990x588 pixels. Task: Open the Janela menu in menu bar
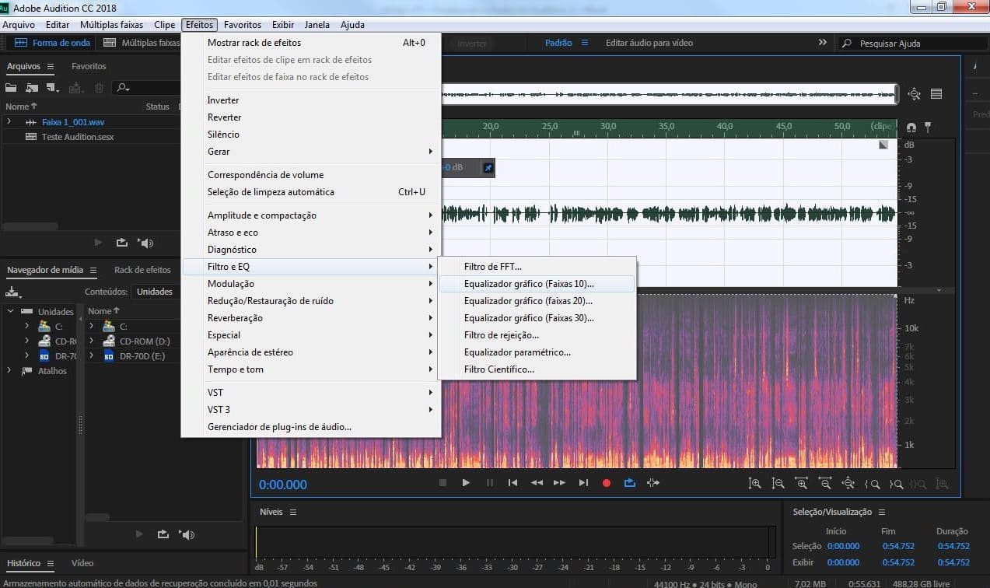pos(317,25)
